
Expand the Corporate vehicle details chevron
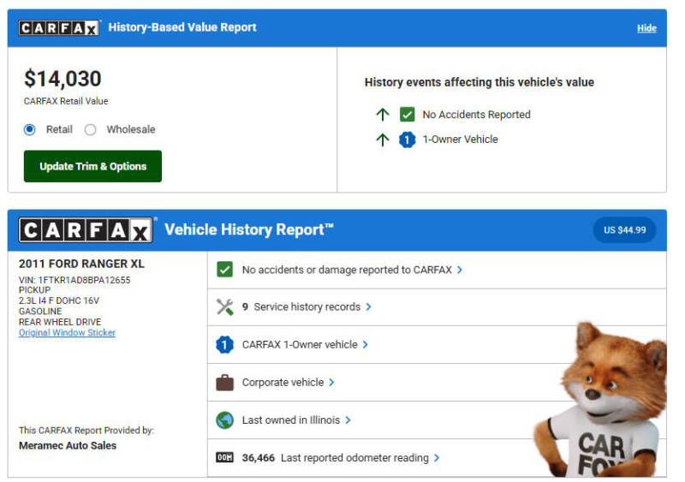pos(332,383)
